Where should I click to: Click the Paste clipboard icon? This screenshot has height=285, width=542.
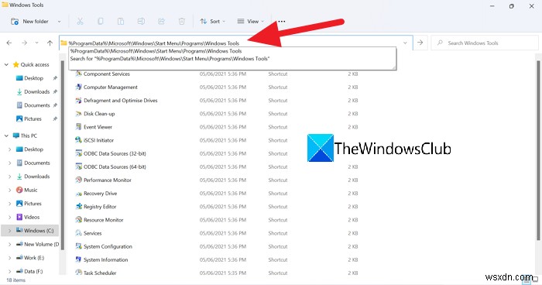click(121, 22)
